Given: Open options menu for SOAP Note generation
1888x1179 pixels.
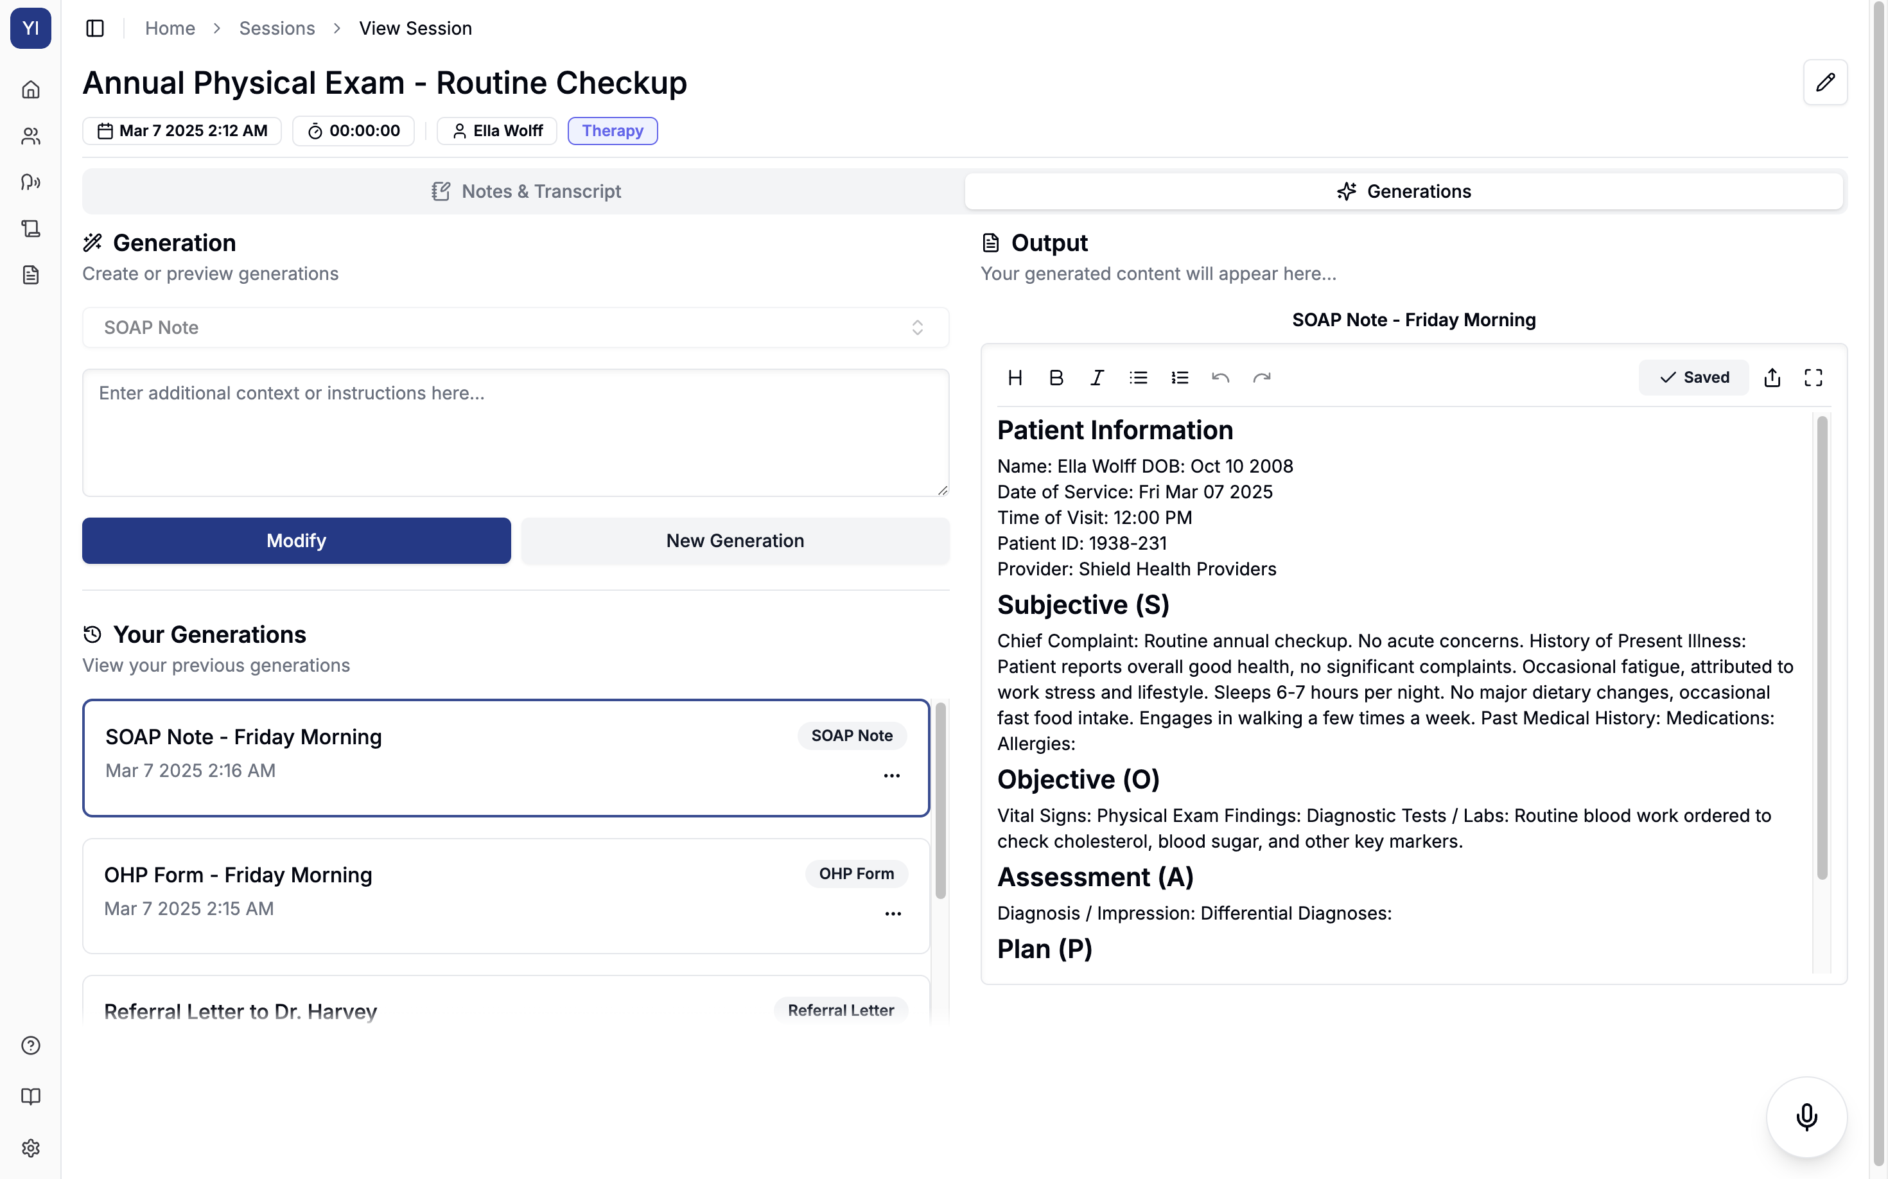Looking at the screenshot, I should (891, 776).
